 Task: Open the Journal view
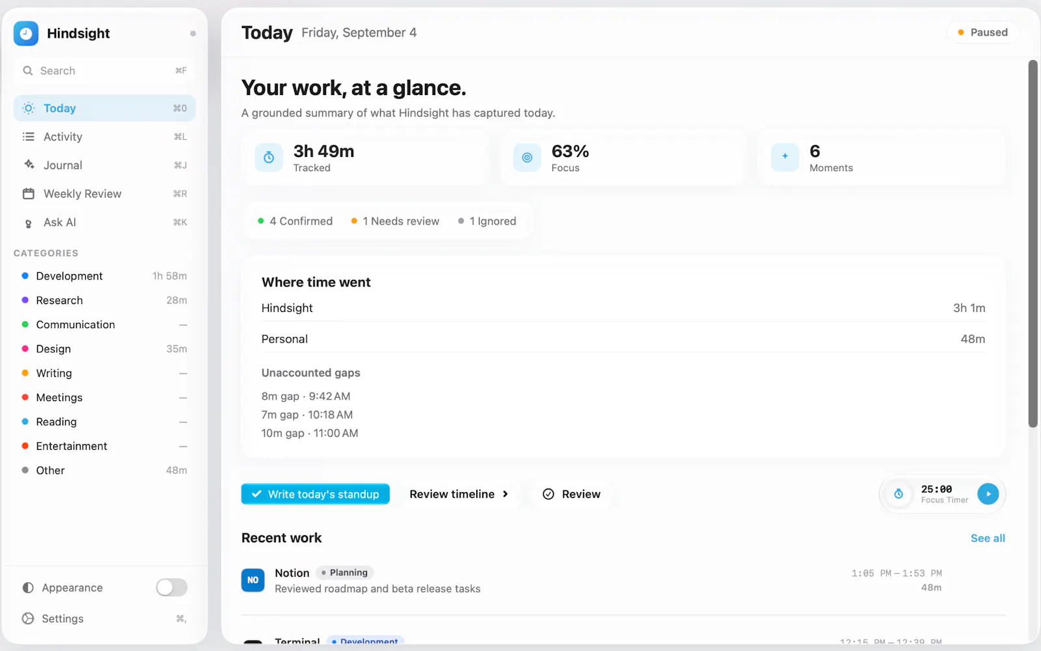(x=105, y=165)
